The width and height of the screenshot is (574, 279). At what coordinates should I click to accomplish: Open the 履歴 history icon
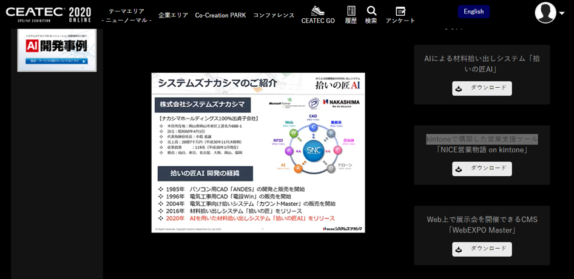(x=351, y=11)
